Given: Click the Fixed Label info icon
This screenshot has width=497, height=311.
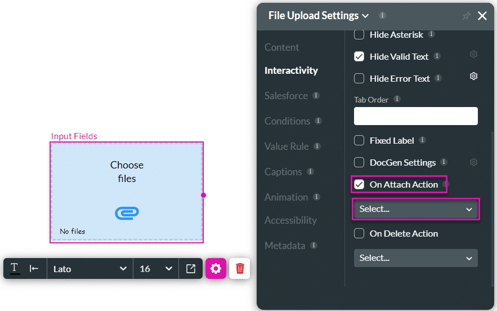Looking at the screenshot, I should [422, 140].
